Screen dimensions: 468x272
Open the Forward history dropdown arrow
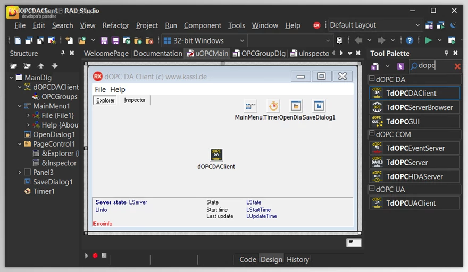392,40
